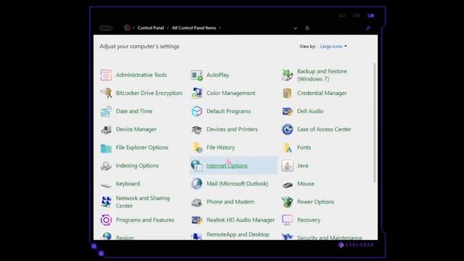Open the Security and Maintenance link

coord(330,238)
